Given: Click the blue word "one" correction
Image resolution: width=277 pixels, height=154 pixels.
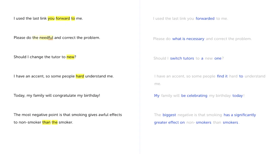Looking at the screenshot, I should [218, 58].
